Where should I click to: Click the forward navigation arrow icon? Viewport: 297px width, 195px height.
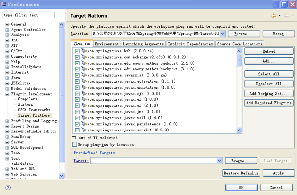286,16
